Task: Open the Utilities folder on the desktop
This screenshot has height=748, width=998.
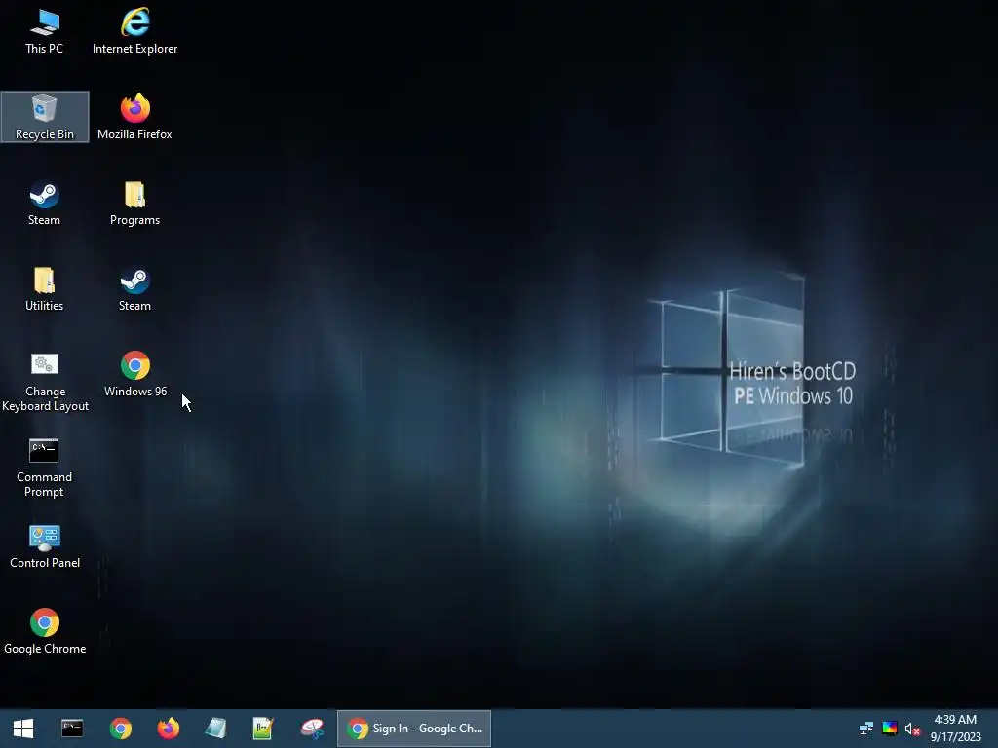Action: (45, 288)
